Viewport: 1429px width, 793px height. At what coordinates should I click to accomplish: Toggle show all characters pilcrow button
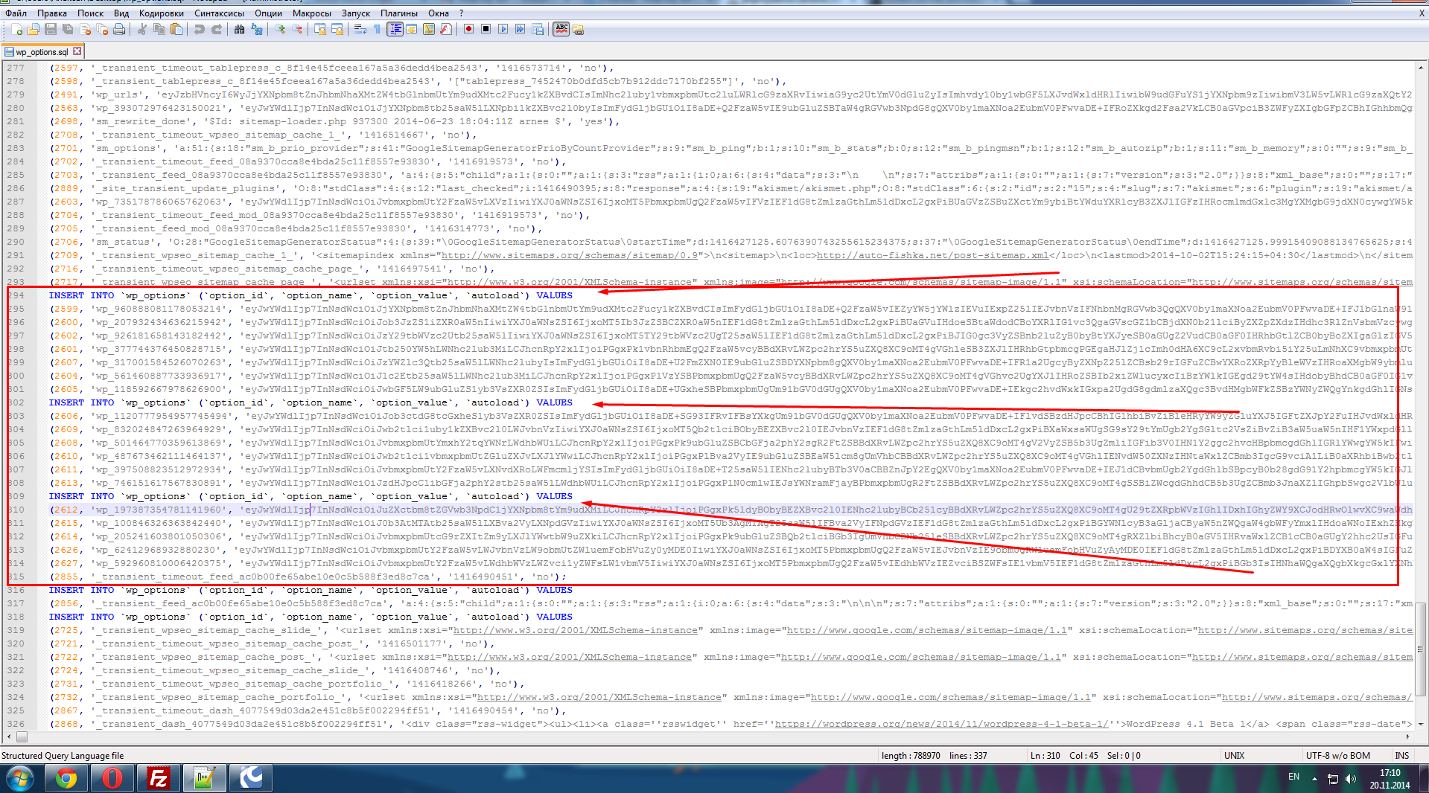[378, 30]
